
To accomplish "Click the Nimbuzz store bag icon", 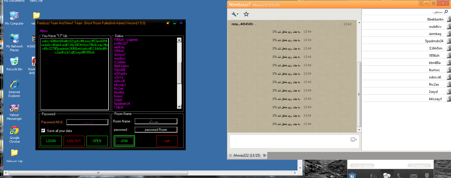I will tap(352, 175).
